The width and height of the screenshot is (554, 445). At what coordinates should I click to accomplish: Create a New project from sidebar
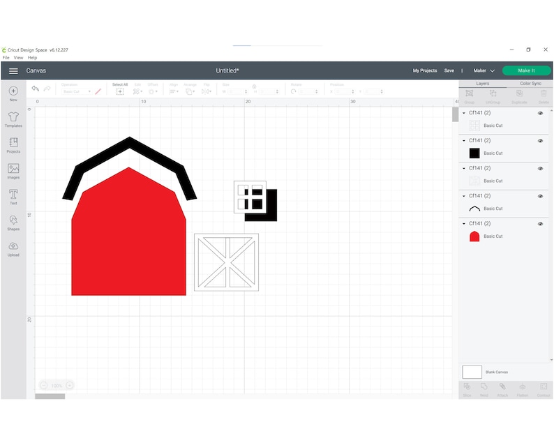pyautogui.click(x=13, y=93)
